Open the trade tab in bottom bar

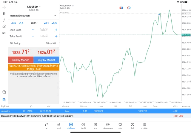tap(71, 126)
